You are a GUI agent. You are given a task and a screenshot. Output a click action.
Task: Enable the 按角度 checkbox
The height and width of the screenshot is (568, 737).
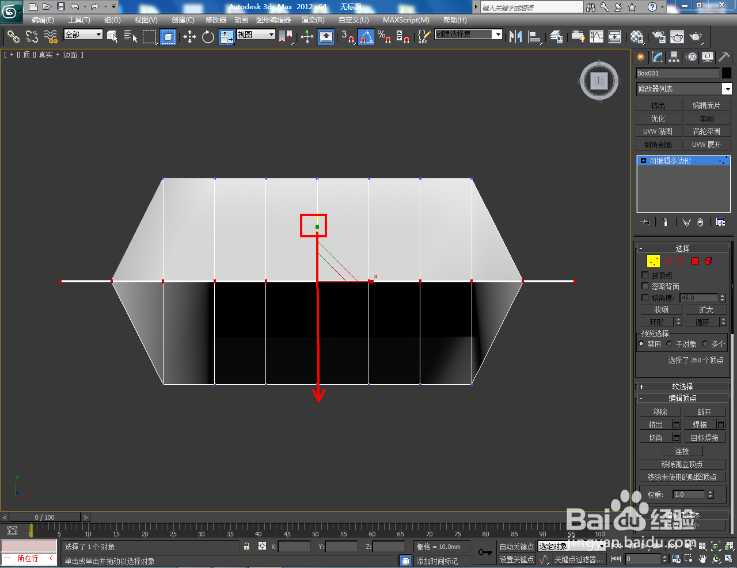point(645,298)
